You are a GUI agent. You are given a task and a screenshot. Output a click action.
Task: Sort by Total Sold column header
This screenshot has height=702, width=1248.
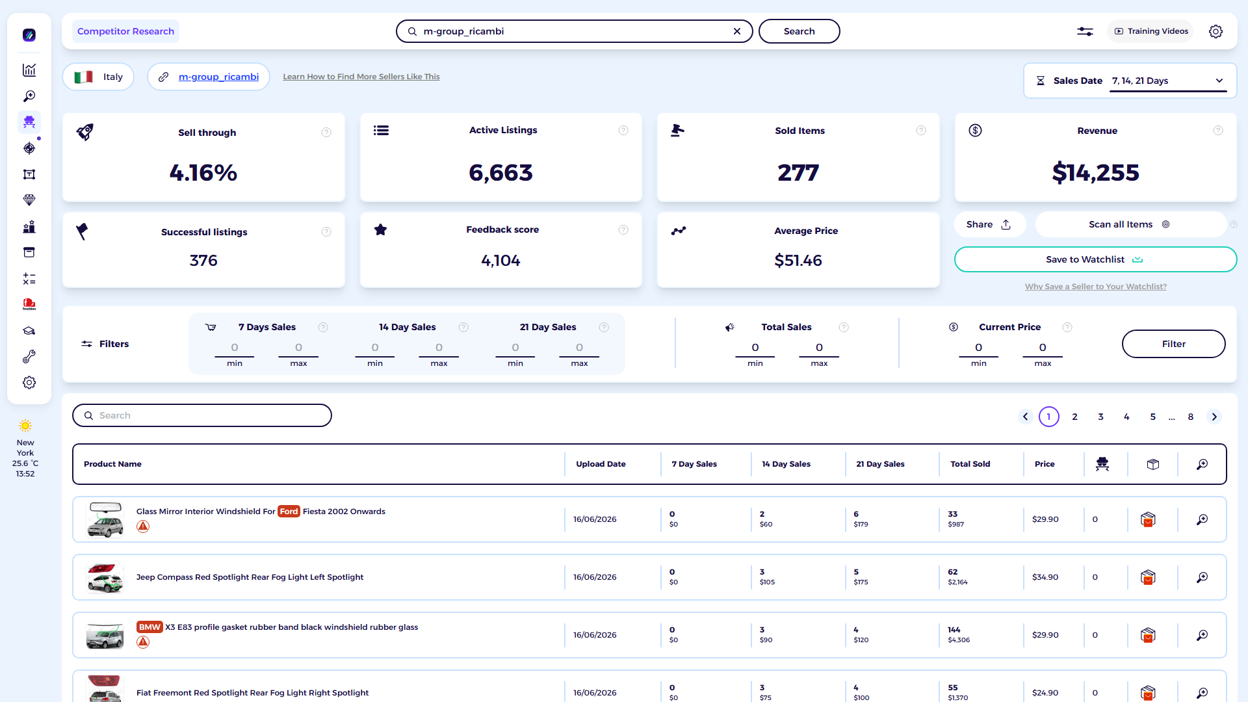[x=970, y=464]
